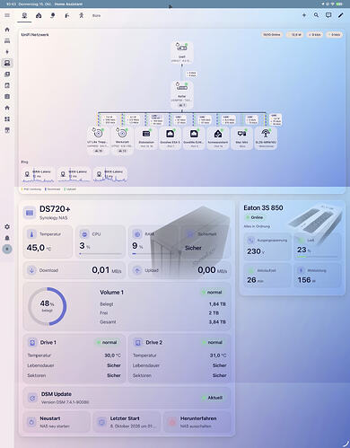This screenshot has height=448, width=350.
Task: Click the UniFi Netzwerk heading
Action: click(35, 35)
